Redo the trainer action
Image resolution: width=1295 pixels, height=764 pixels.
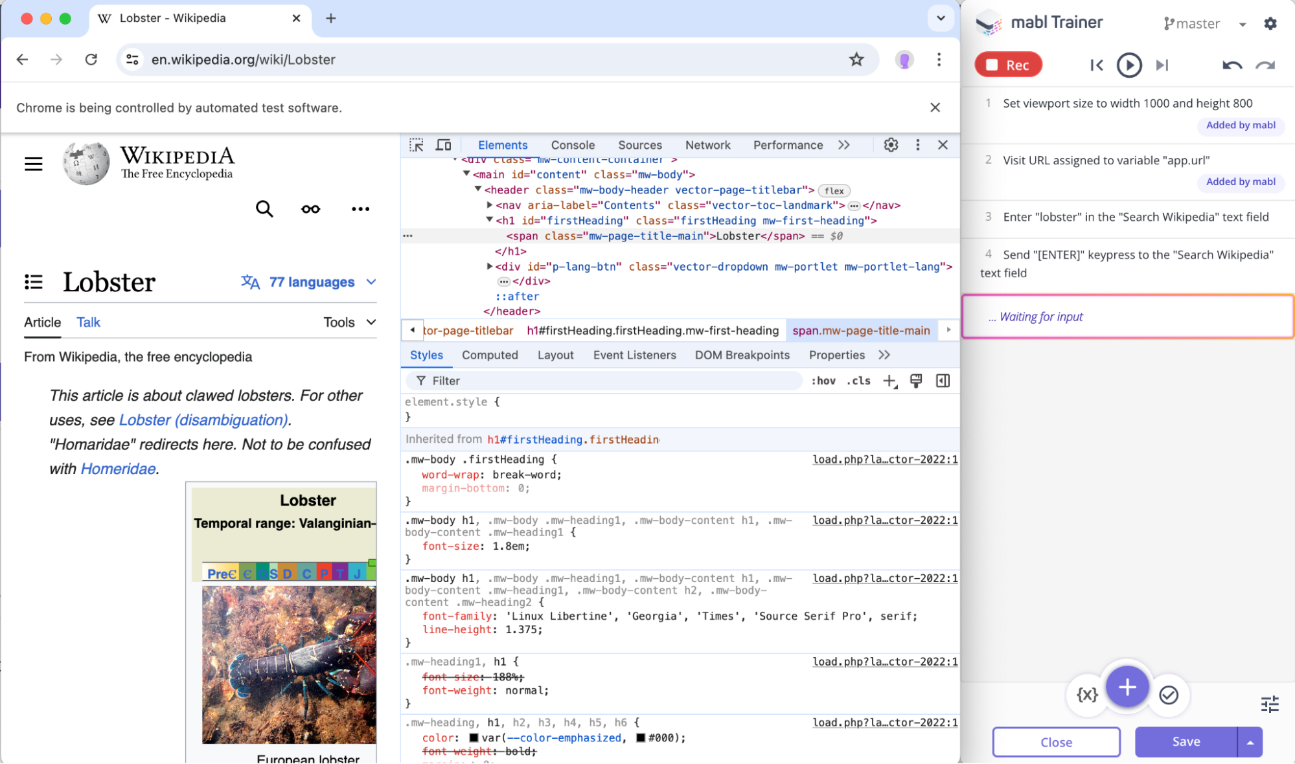1265,65
